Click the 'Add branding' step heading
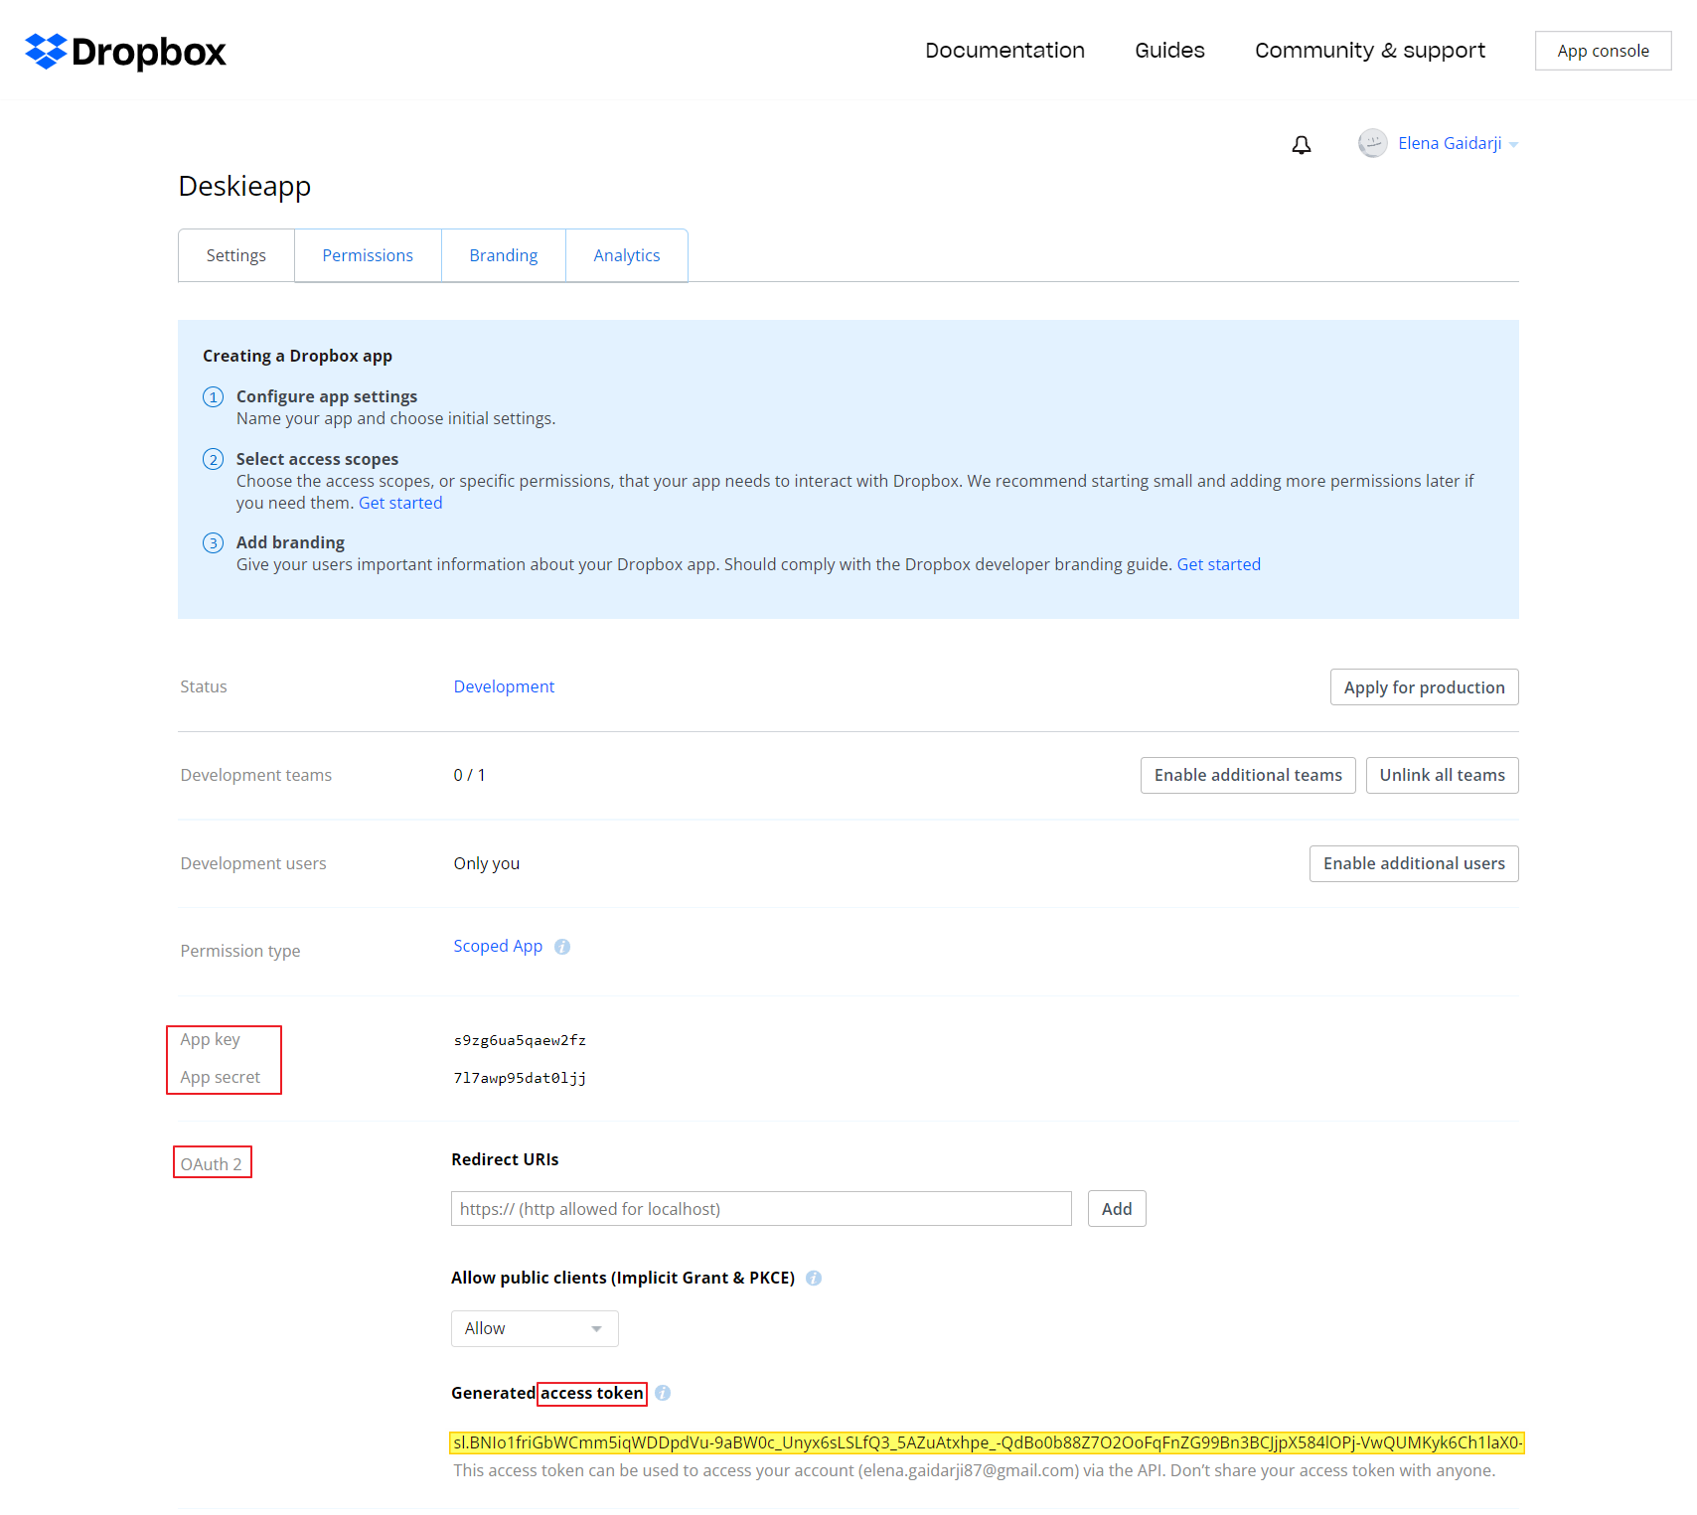This screenshot has height=1515, width=1697. coord(290,542)
